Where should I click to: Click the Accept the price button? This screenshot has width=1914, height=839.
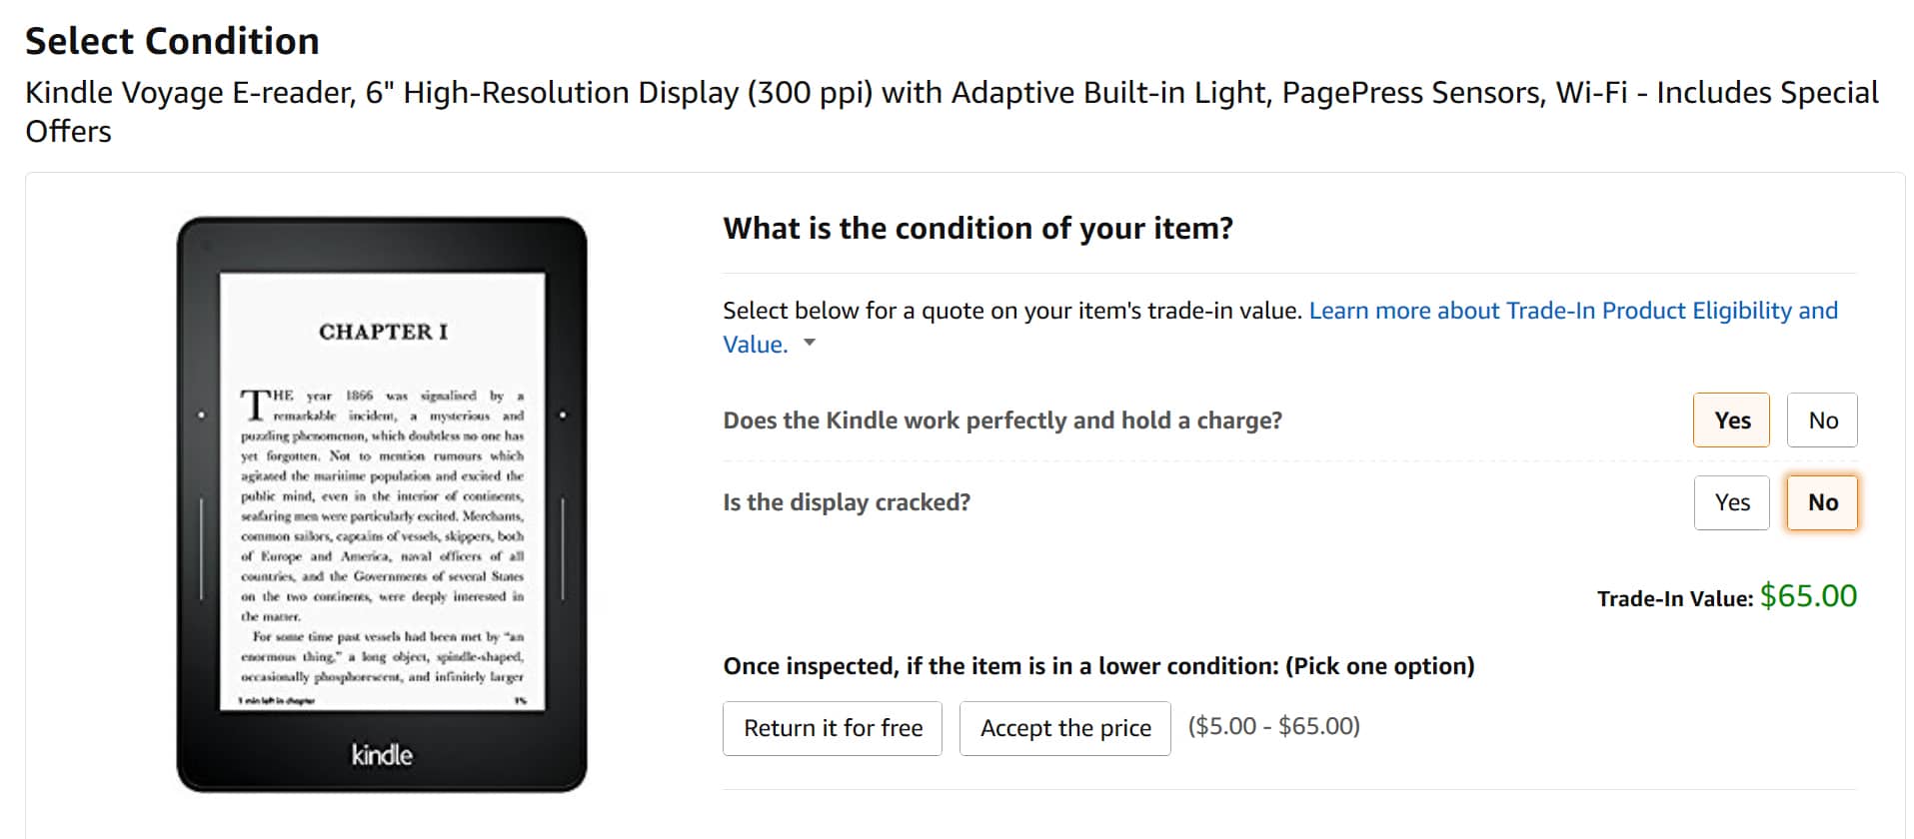pos(1064,728)
